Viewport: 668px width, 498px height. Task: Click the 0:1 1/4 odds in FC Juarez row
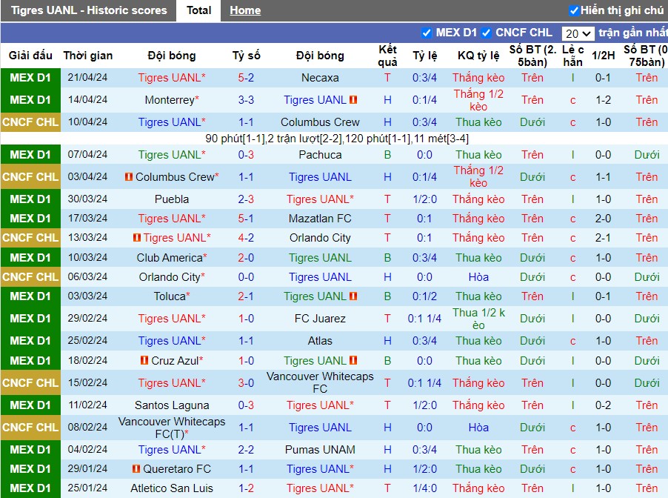pyautogui.click(x=424, y=318)
